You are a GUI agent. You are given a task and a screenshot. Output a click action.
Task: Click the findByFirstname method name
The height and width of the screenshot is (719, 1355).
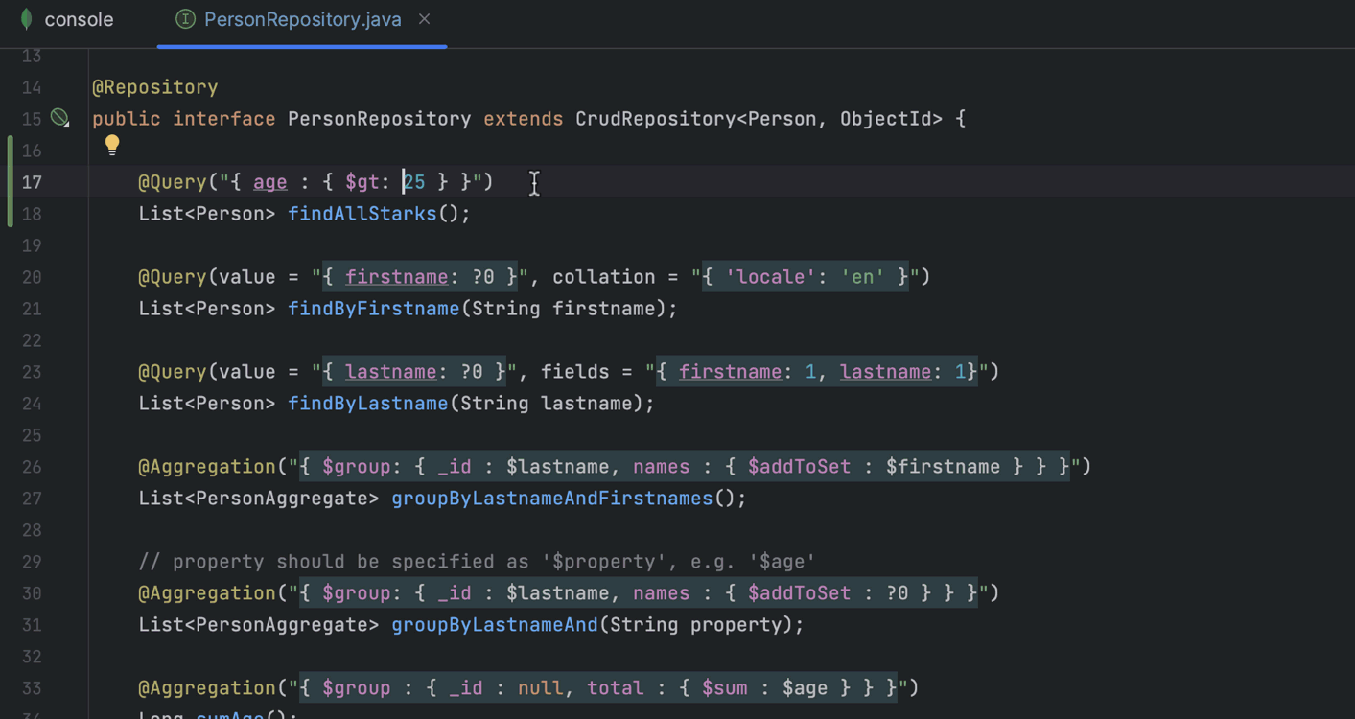coord(373,309)
